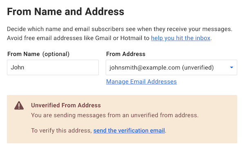Click the "From Name" field label
Image resolution: width=245 pixels, height=150 pixels.
(24, 54)
